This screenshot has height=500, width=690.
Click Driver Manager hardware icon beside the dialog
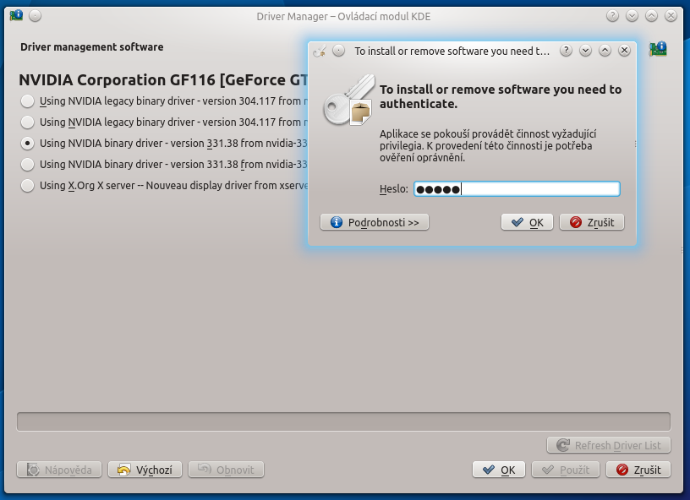tap(658, 49)
